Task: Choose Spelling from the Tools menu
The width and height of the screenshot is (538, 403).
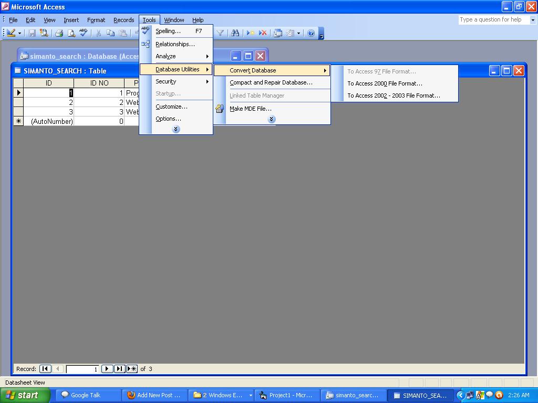Action: tap(176, 31)
